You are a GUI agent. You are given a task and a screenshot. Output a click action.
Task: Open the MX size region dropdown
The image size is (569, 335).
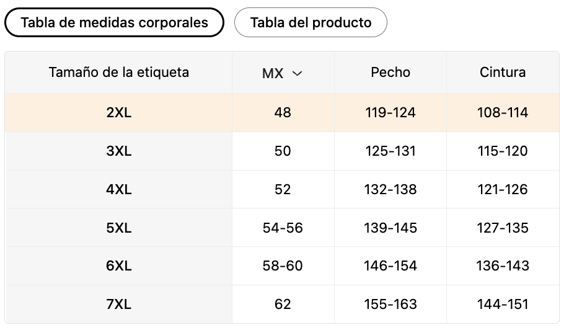click(282, 73)
